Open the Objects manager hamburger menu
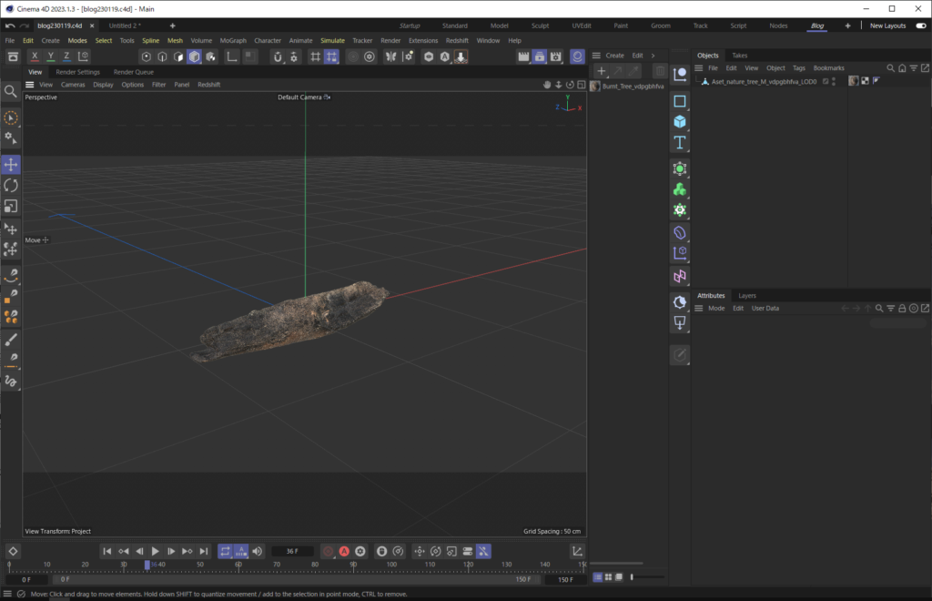Viewport: 932px width, 601px height. point(699,68)
